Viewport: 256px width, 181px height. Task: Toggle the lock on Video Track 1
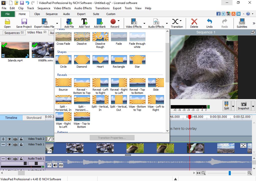pos(21,145)
